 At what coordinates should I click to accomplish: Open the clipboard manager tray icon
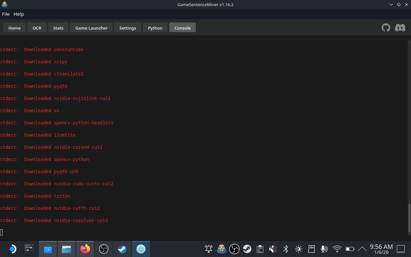[260, 249]
